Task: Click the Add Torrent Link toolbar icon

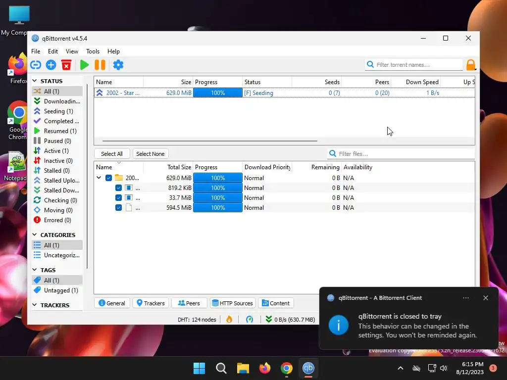Action: pyautogui.click(x=36, y=65)
